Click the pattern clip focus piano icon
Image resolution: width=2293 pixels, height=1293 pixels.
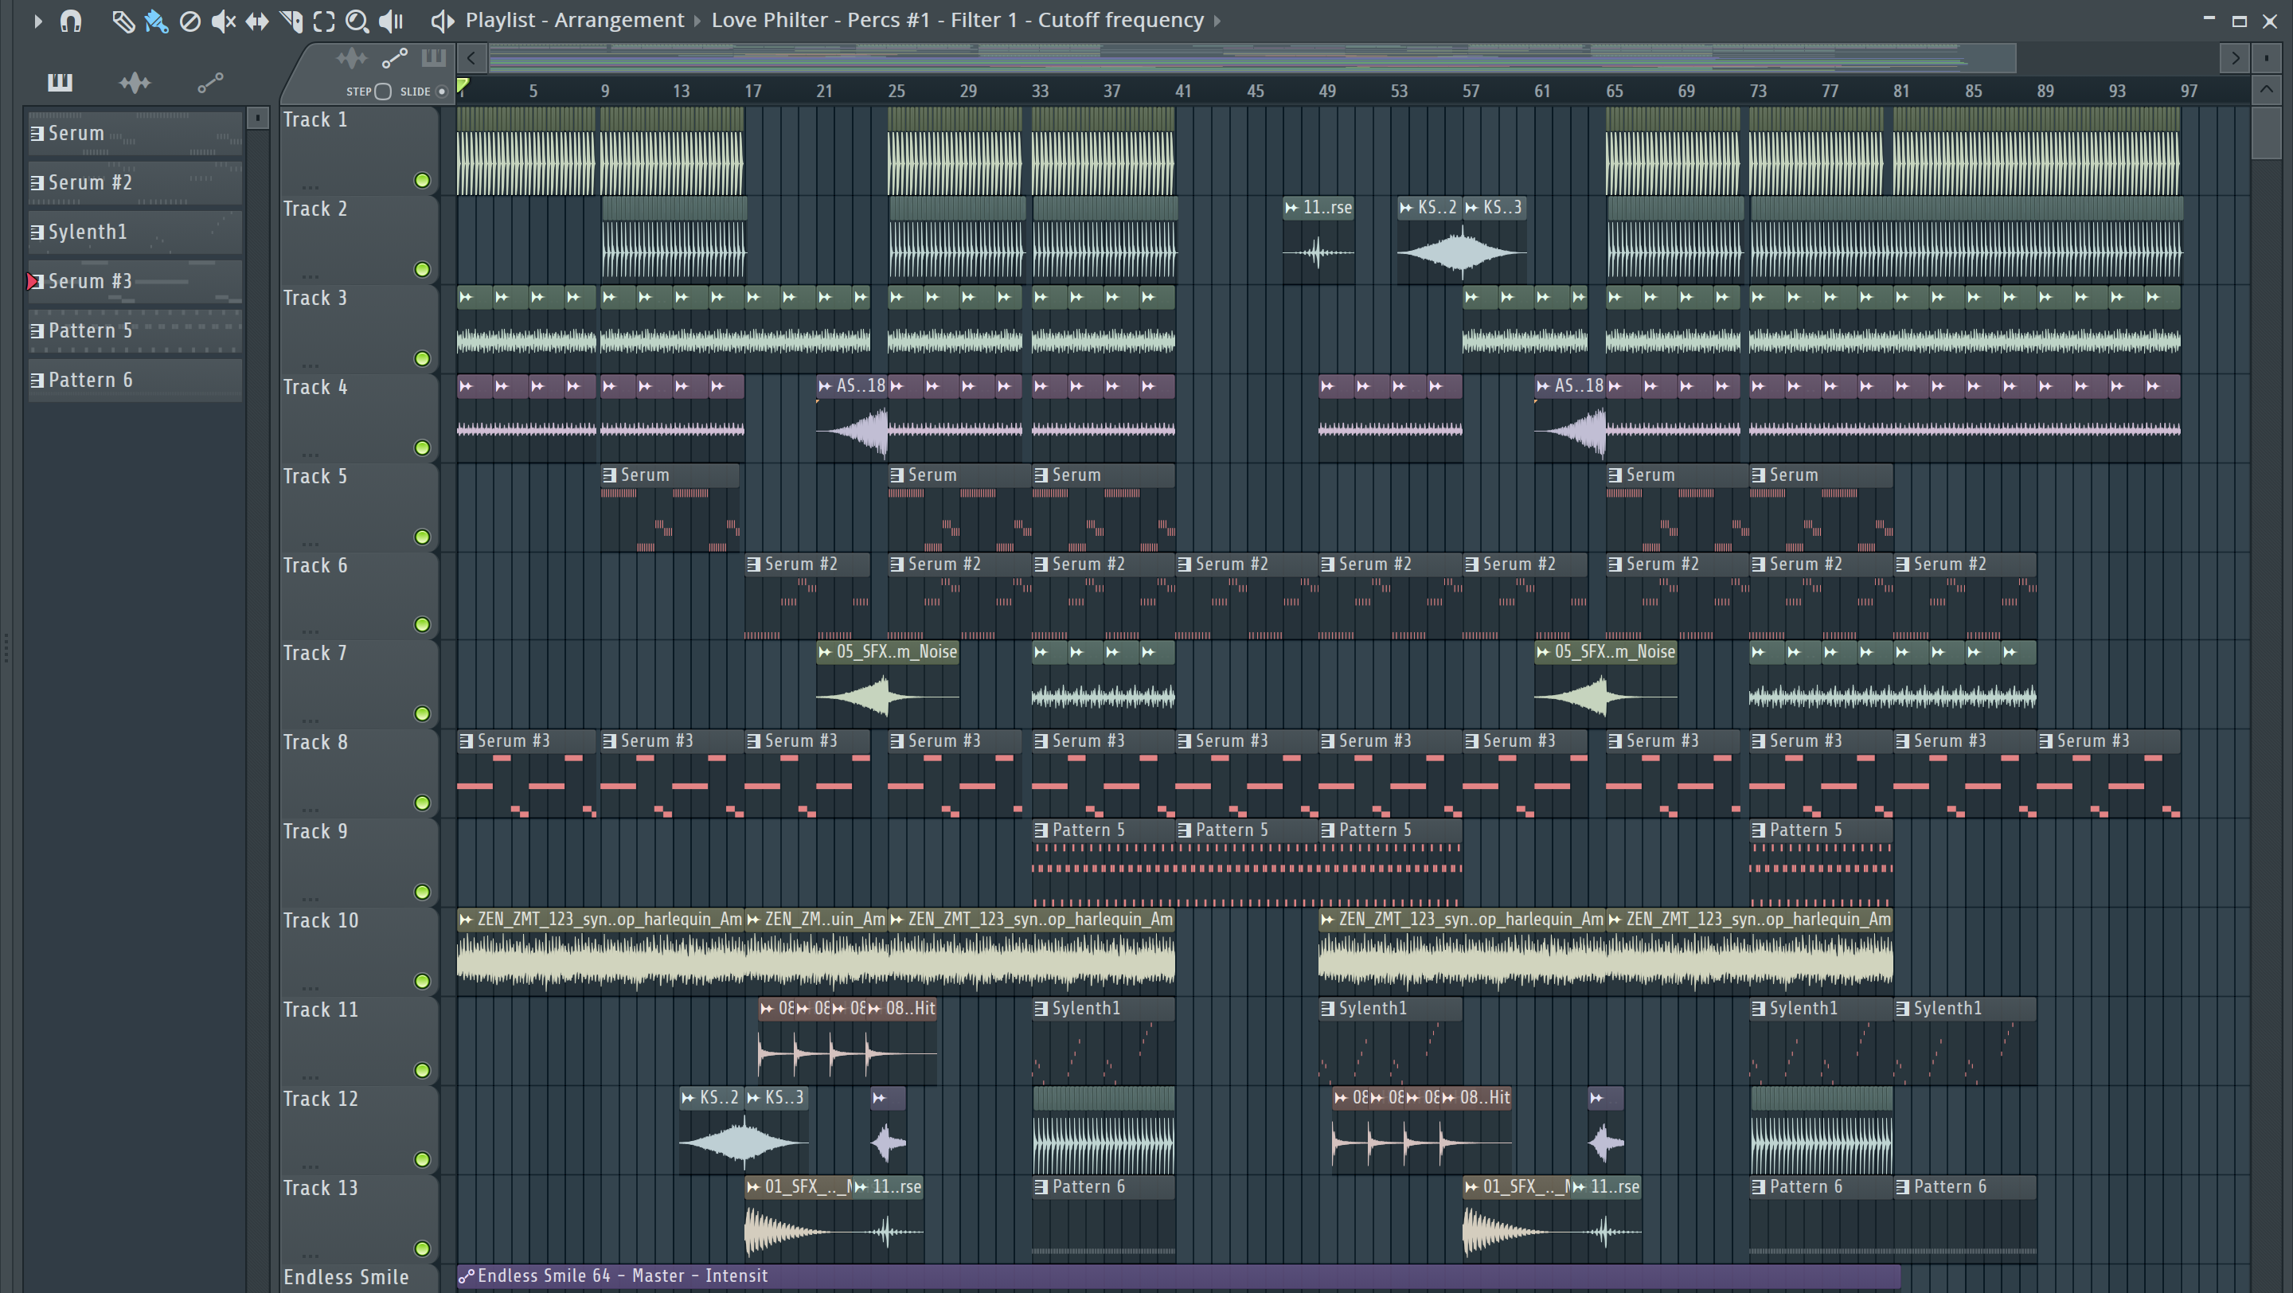433,59
